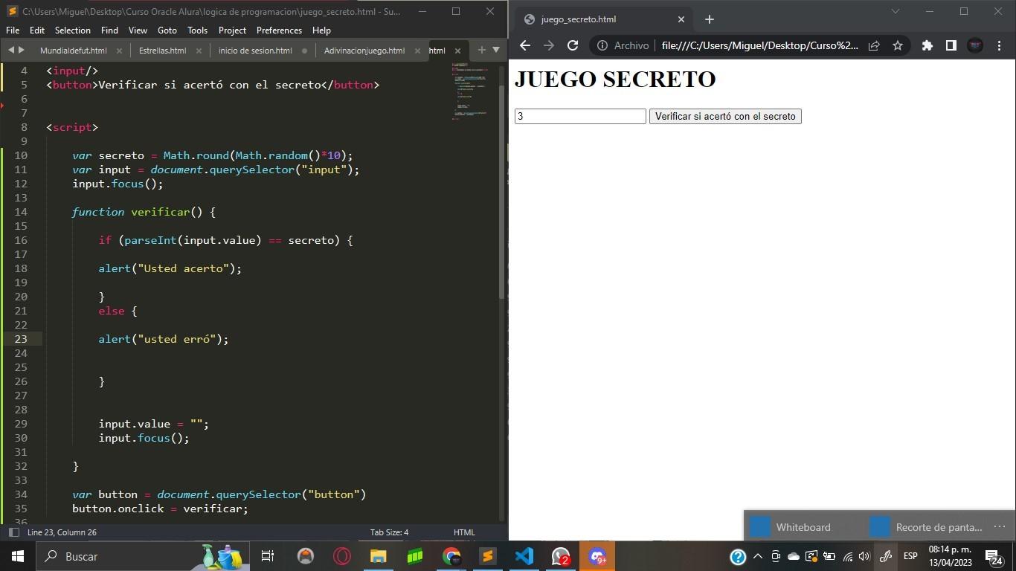The image size is (1016, 571).
Task: Open the Project menu
Action: click(232, 30)
